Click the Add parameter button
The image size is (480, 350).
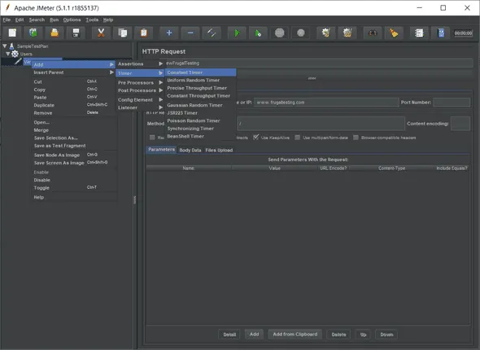click(254, 334)
